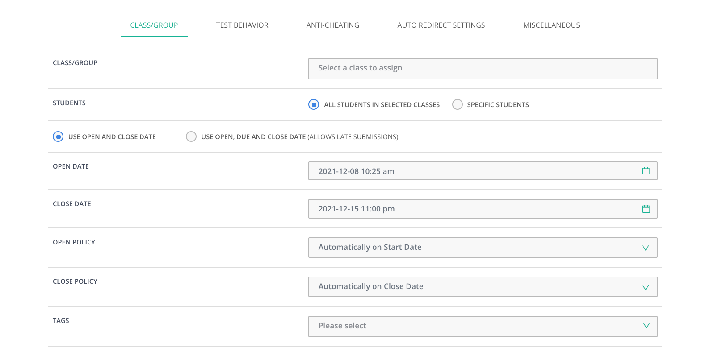Expand the Close Policy dropdown
This screenshot has height=364, width=714.
[x=483, y=287]
